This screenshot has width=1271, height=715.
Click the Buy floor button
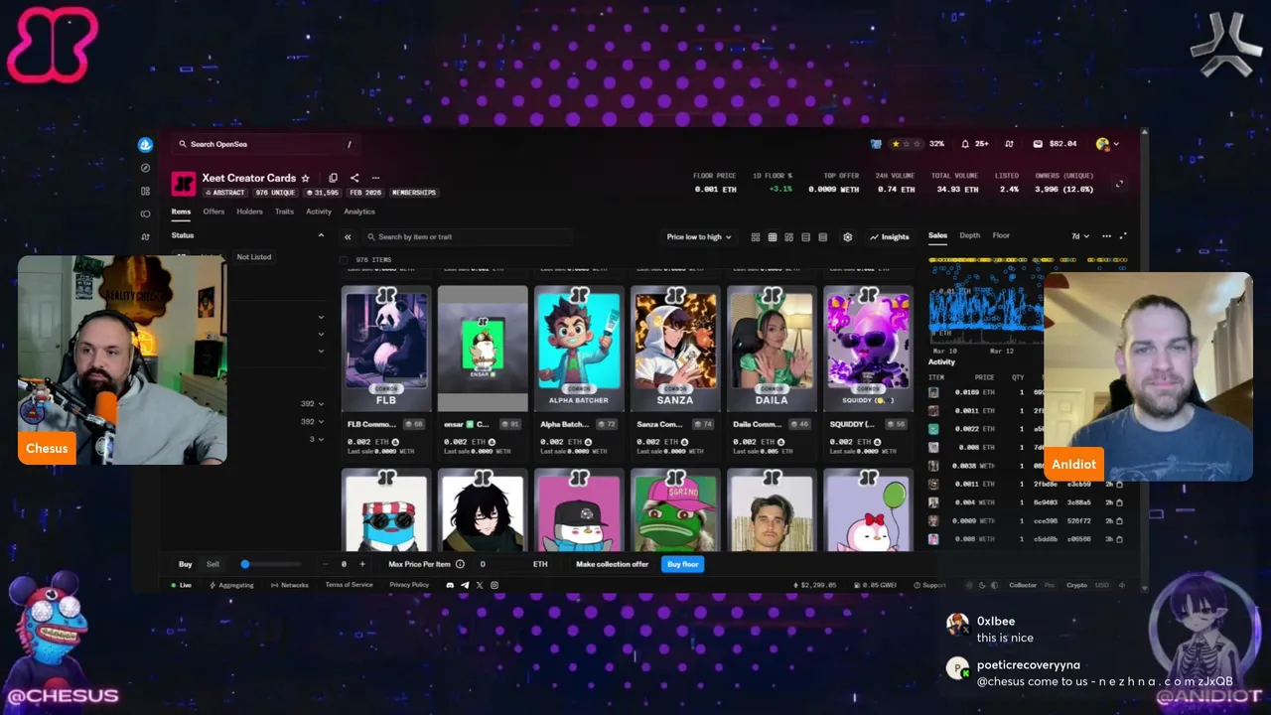coord(683,564)
